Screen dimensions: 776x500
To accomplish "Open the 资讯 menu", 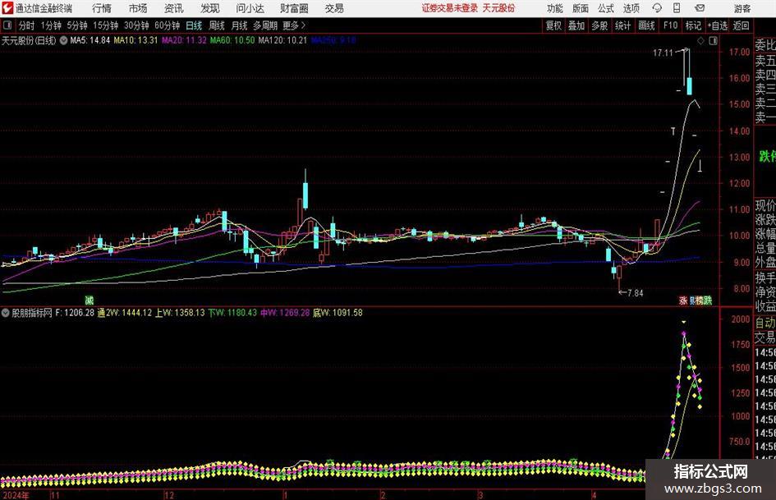I will [174, 8].
